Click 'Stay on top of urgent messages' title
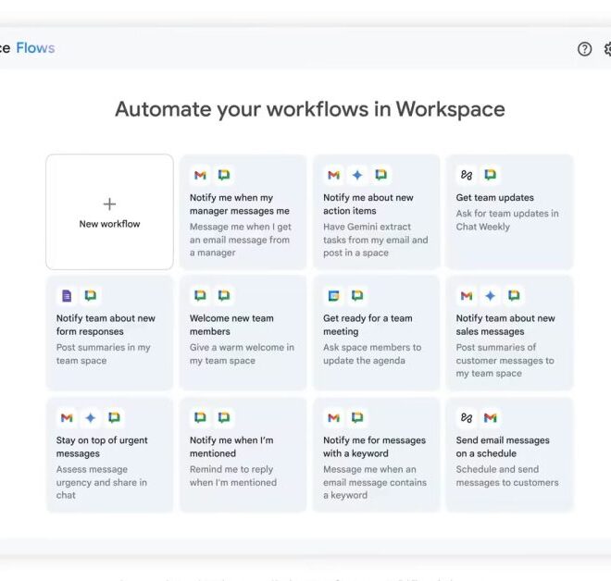Viewport: 611px width, 581px height. pos(102,447)
